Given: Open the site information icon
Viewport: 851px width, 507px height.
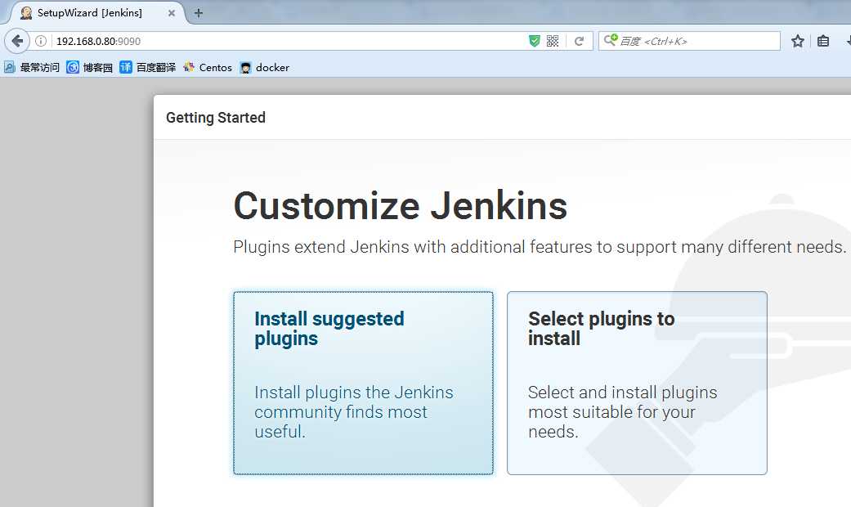Looking at the screenshot, I should 41,41.
